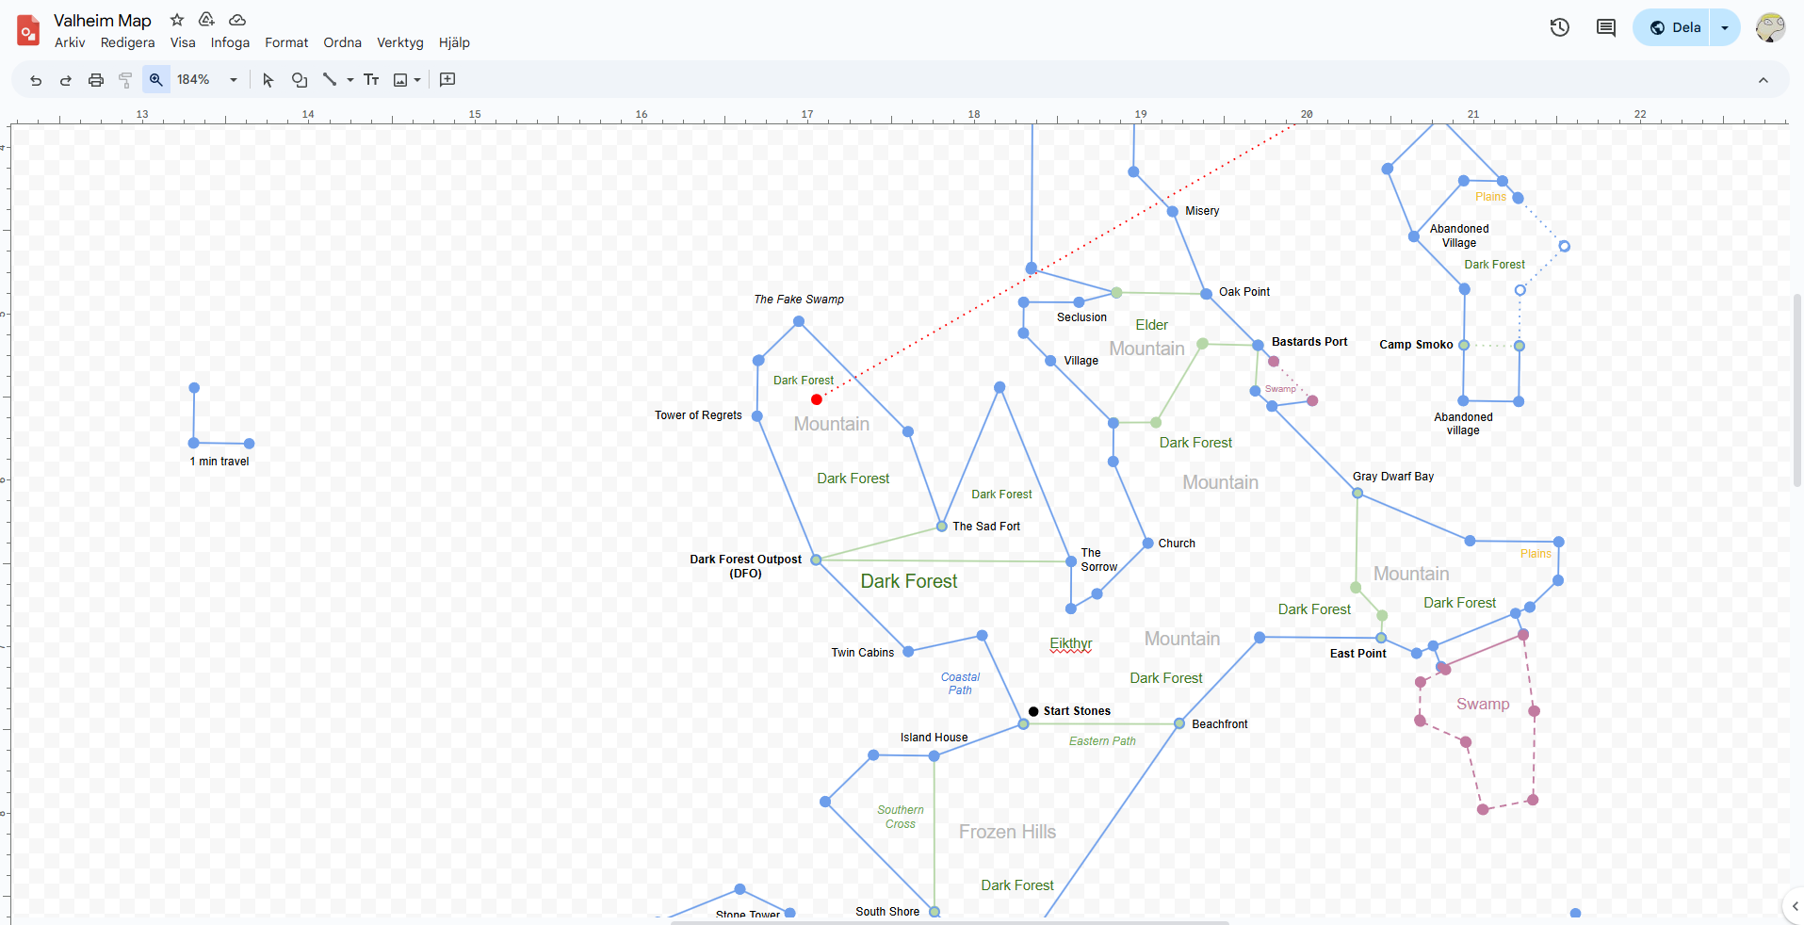The width and height of the screenshot is (1804, 925).
Task: Open the dropdown arrow beside Dela
Action: (x=1725, y=27)
